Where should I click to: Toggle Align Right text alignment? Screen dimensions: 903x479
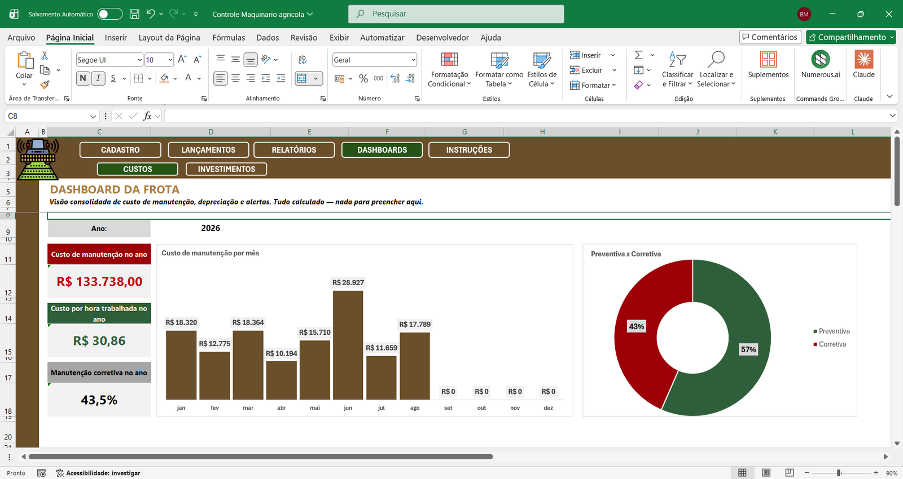[251, 78]
